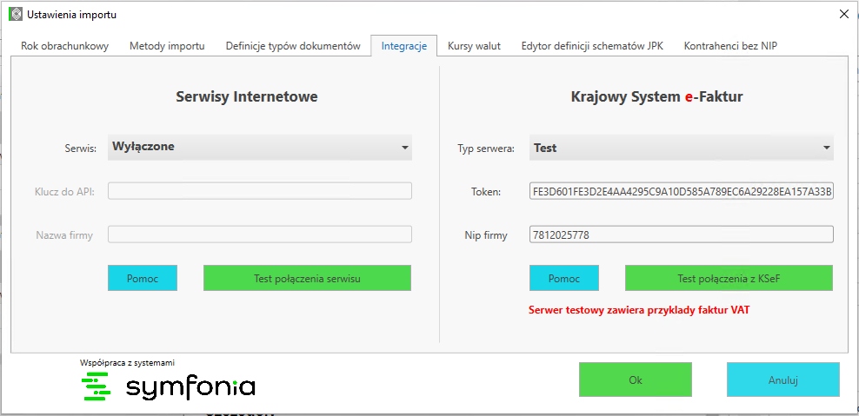
Task: Confirm settings with the Ok button
Action: 636,380
